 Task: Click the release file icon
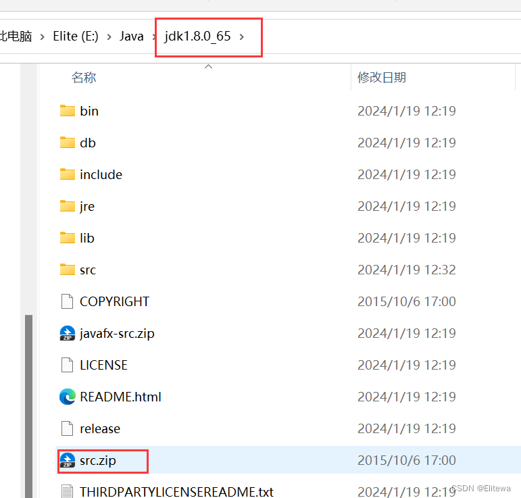[x=67, y=428]
